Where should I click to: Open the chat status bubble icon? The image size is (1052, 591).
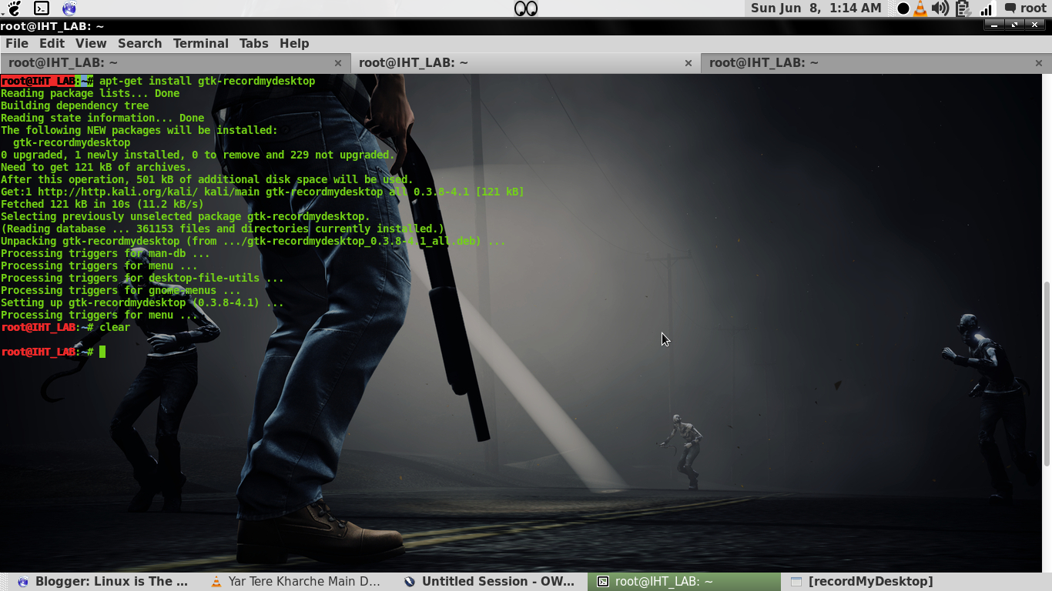point(1010,8)
